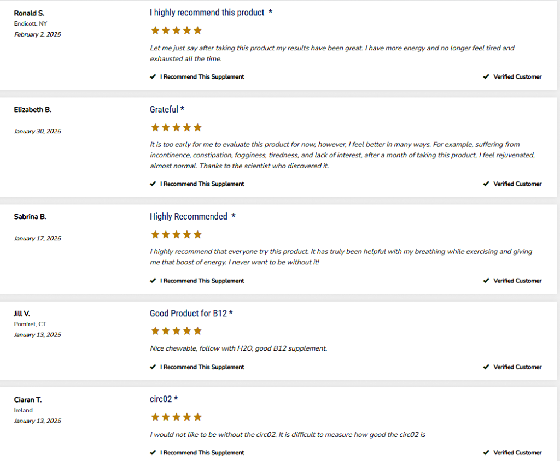
Task: Click the star rating on Jill V.'s review
Action: [176, 331]
